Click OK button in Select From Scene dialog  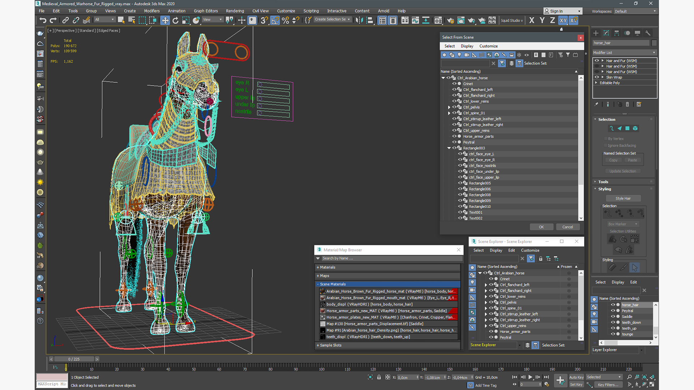[x=541, y=227]
